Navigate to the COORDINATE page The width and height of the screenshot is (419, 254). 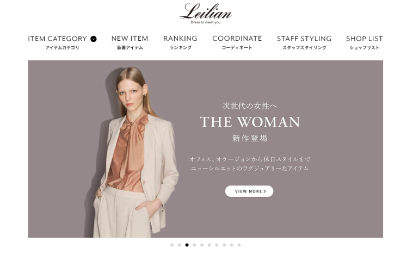(237, 42)
